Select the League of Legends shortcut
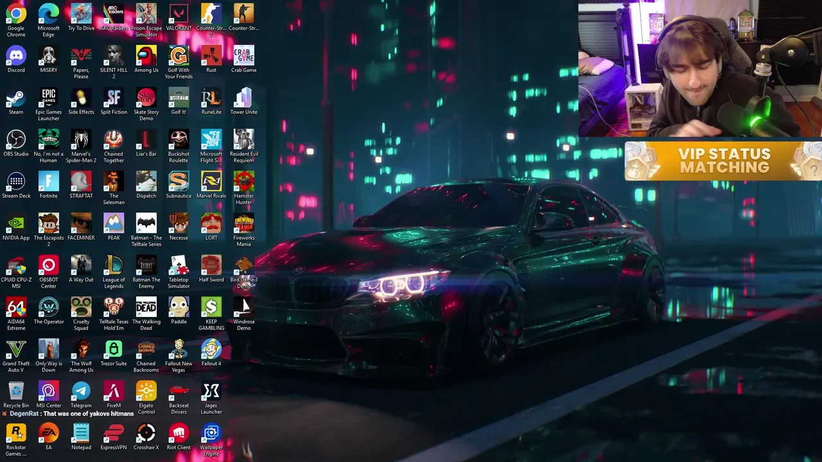The height and width of the screenshot is (462, 822). click(114, 271)
